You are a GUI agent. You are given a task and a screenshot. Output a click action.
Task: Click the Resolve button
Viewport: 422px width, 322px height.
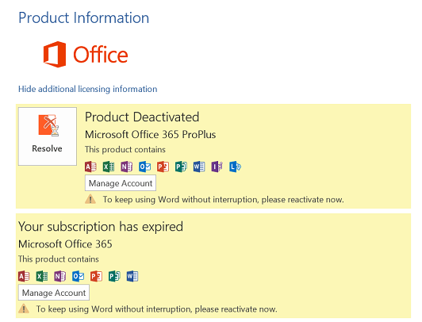click(48, 136)
